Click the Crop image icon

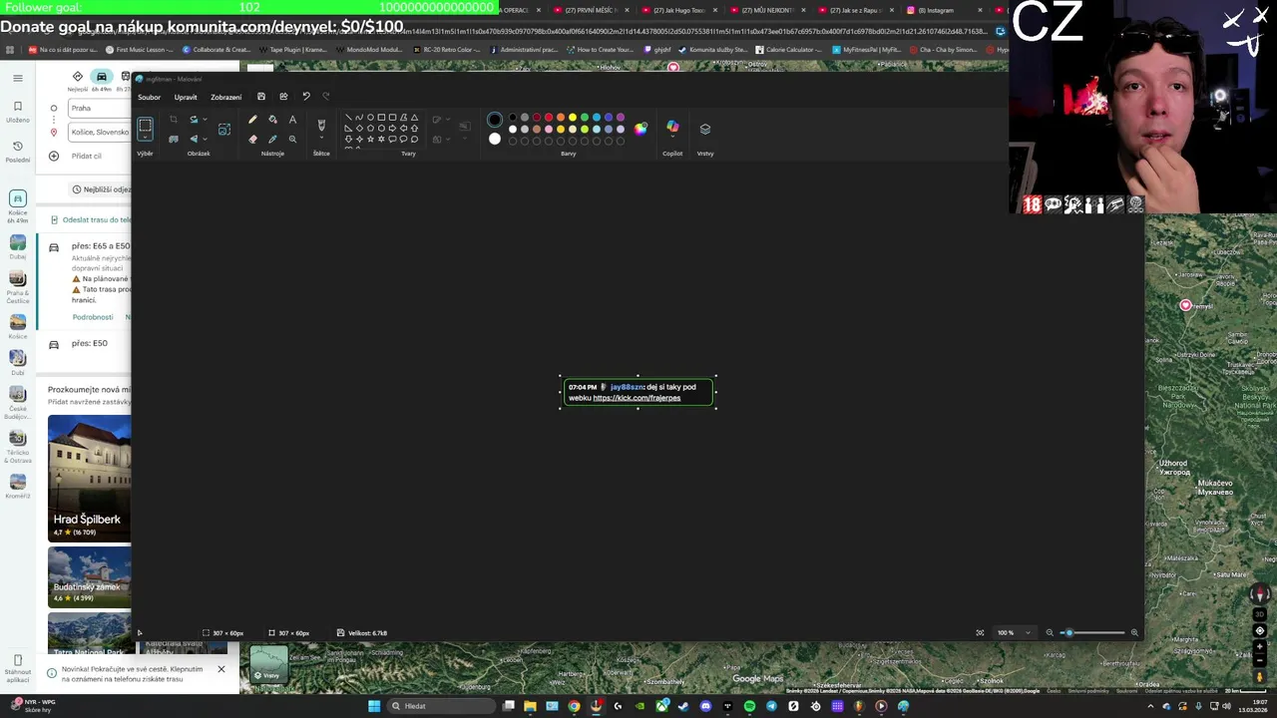click(x=174, y=119)
